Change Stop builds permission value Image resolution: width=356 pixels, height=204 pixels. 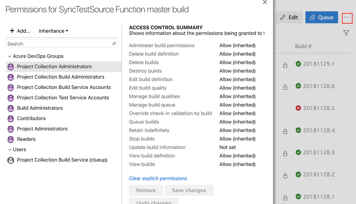click(237, 139)
